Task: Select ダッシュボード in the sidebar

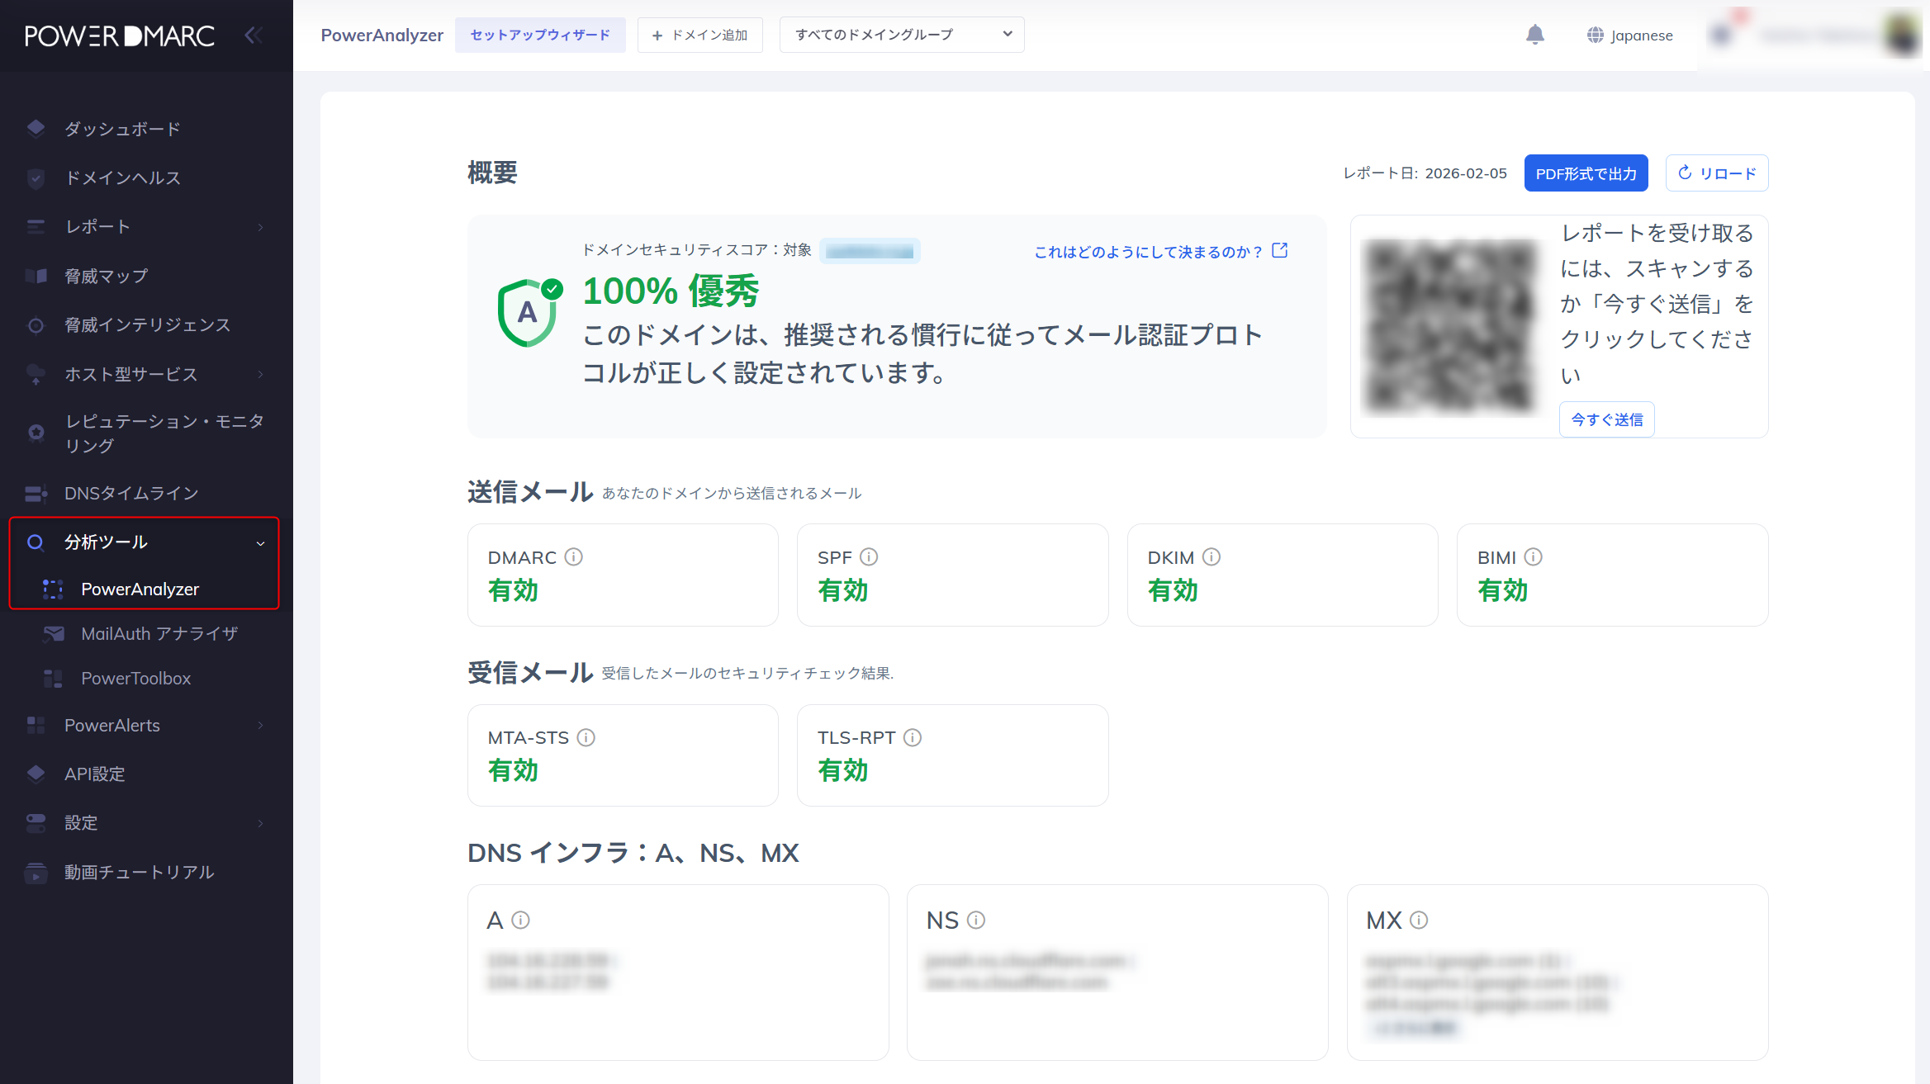Action: pyautogui.click(x=121, y=129)
